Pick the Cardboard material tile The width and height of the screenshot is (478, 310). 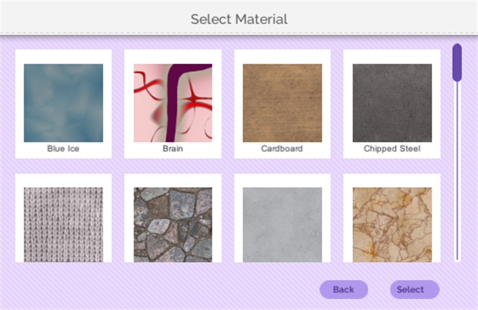pyautogui.click(x=282, y=103)
